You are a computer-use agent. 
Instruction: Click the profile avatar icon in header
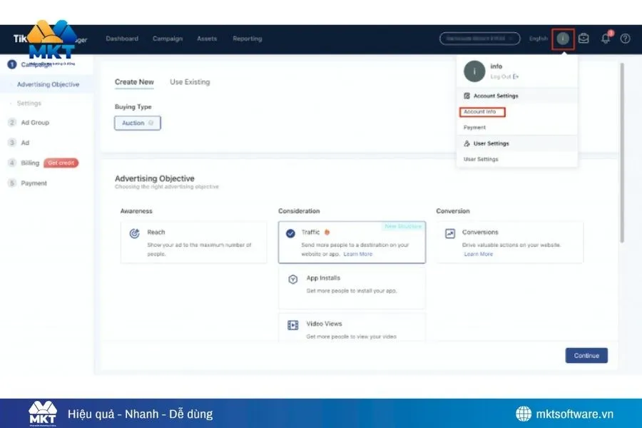[563, 39]
